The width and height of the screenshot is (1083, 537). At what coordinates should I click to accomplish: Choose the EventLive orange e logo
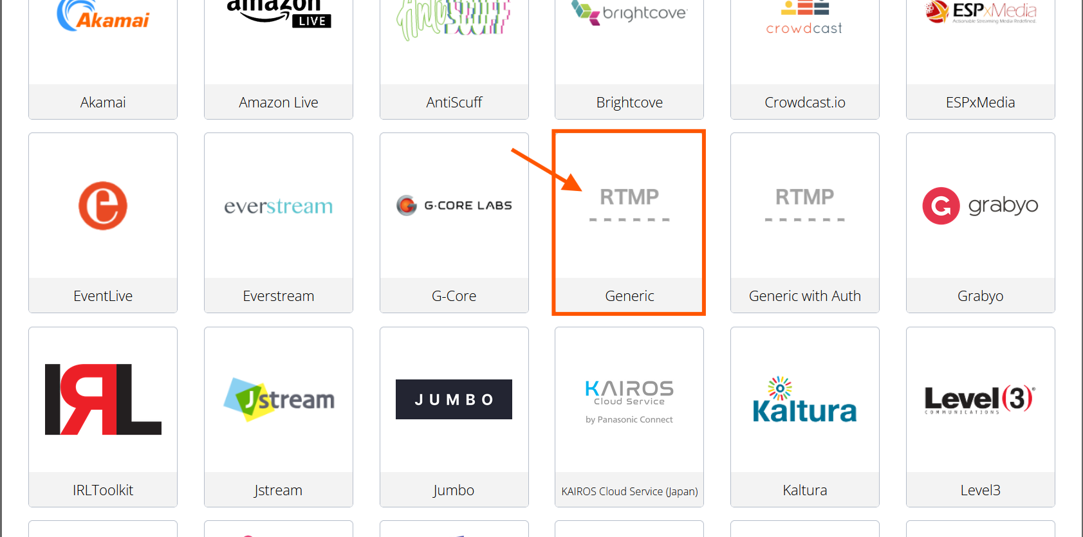click(103, 206)
